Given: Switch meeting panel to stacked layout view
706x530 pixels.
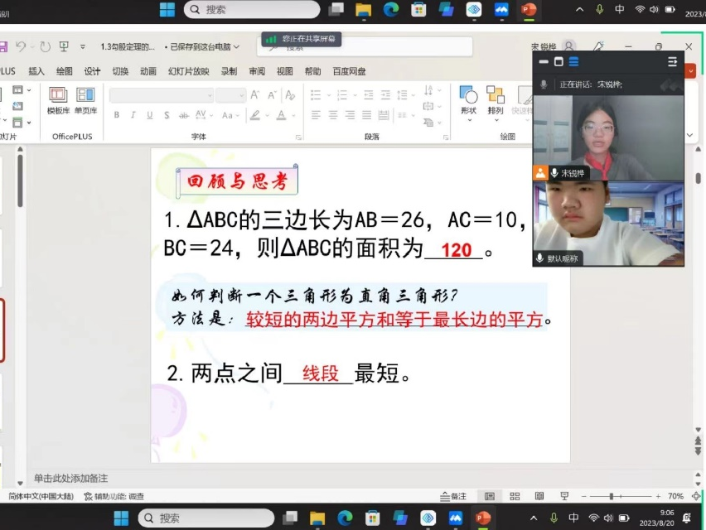Looking at the screenshot, I should pos(573,61).
